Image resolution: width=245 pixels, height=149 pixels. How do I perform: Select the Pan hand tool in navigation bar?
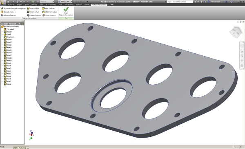point(242,52)
